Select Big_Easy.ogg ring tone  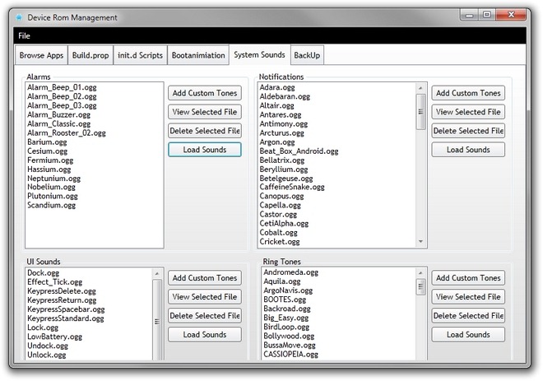[286, 318]
